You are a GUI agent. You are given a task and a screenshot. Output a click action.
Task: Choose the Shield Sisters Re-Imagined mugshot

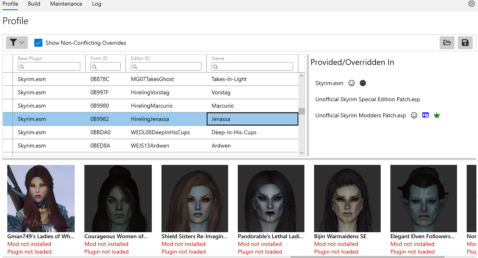click(x=195, y=198)
